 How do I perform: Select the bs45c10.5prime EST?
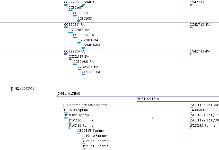(83, 138)
